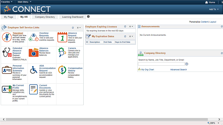This screenshot has width=223, height=125.
Task: Open the Absence Request calendar icon
Action: click(62, 37)
